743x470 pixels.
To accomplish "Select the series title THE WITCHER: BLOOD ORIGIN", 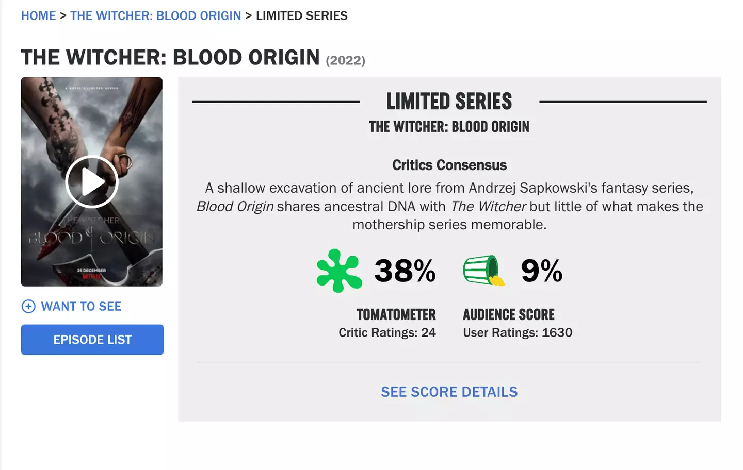I will [170, 57].
